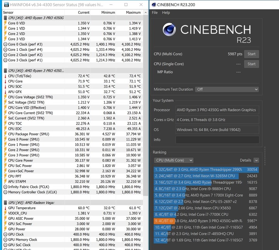Image resolution: width=279 pixels, height=250 pixels.
Task: Select the Core+SoC Power row
Action: [x=72, y=171]
